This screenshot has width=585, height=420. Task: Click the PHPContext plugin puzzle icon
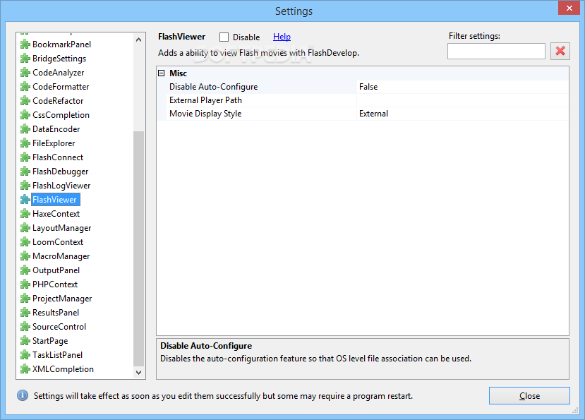pyautogui.click(x=25, y=284)
